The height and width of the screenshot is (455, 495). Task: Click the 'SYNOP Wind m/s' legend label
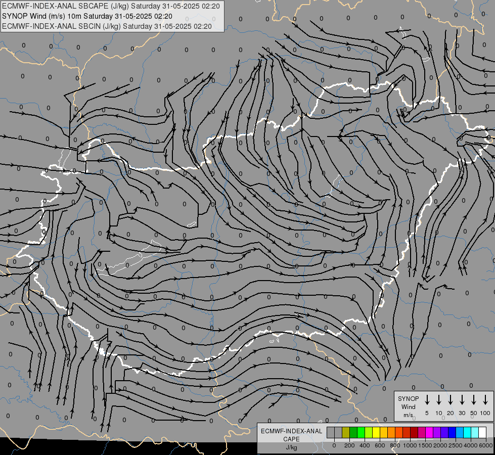tap(408, 406)
